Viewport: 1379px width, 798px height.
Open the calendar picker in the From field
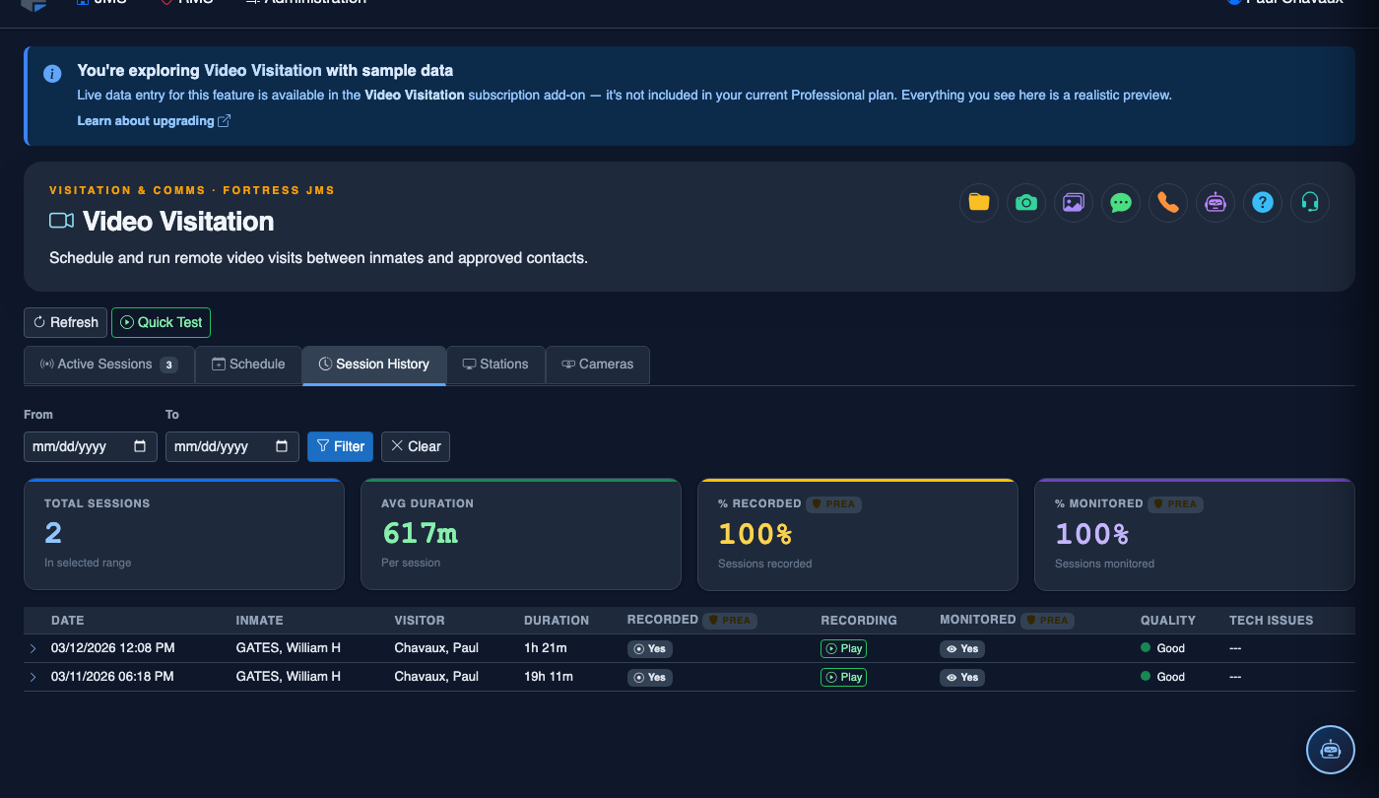140,446
